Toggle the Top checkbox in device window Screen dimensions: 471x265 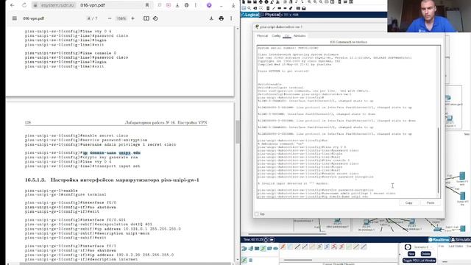[257, 214]
